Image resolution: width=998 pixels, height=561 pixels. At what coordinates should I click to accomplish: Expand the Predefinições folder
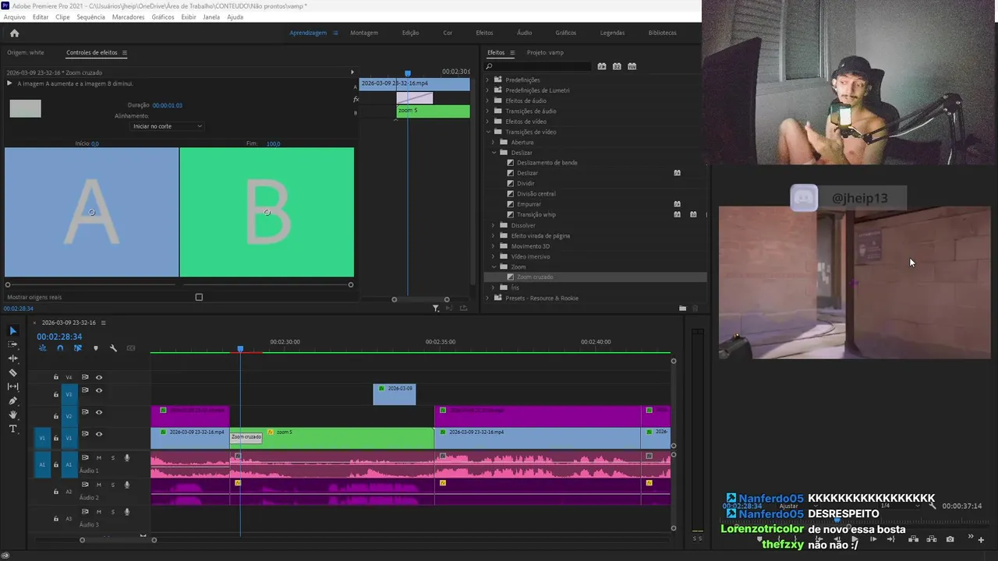pyautogui.click(x=488, y=79)
